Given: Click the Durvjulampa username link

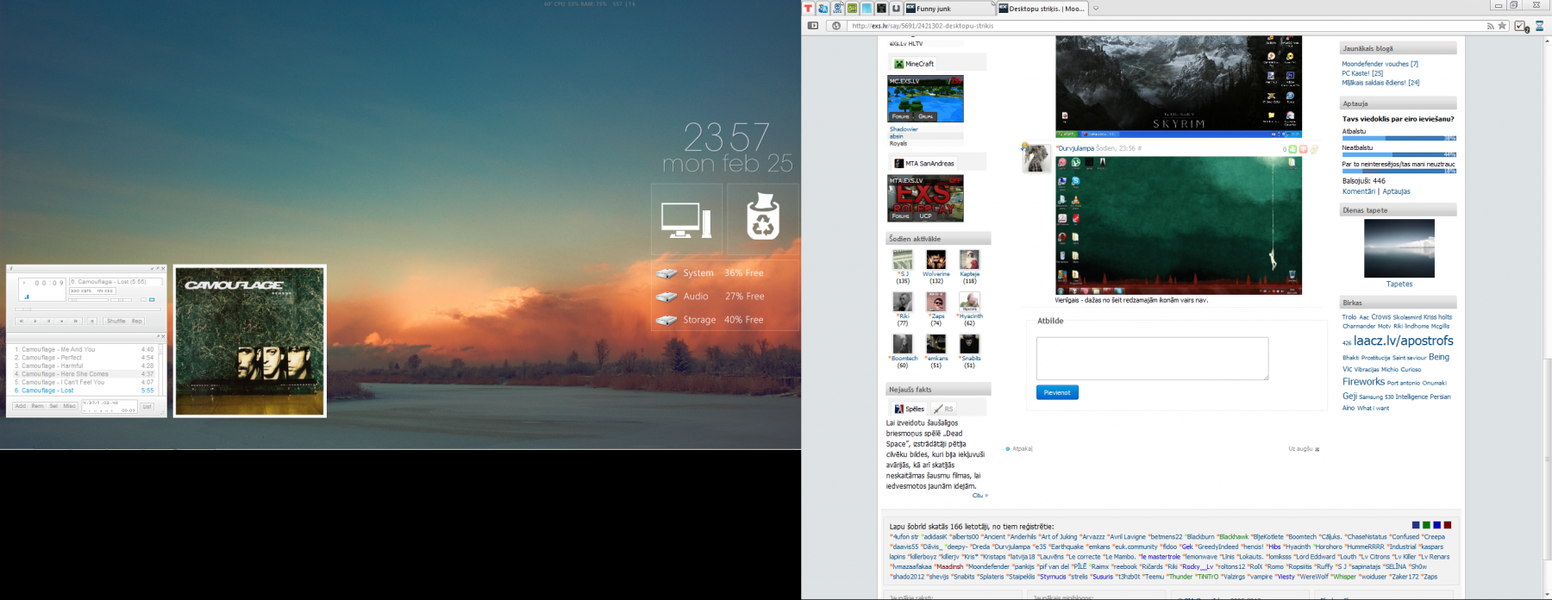Looking at the screenshot, I should pos(1076,148).
